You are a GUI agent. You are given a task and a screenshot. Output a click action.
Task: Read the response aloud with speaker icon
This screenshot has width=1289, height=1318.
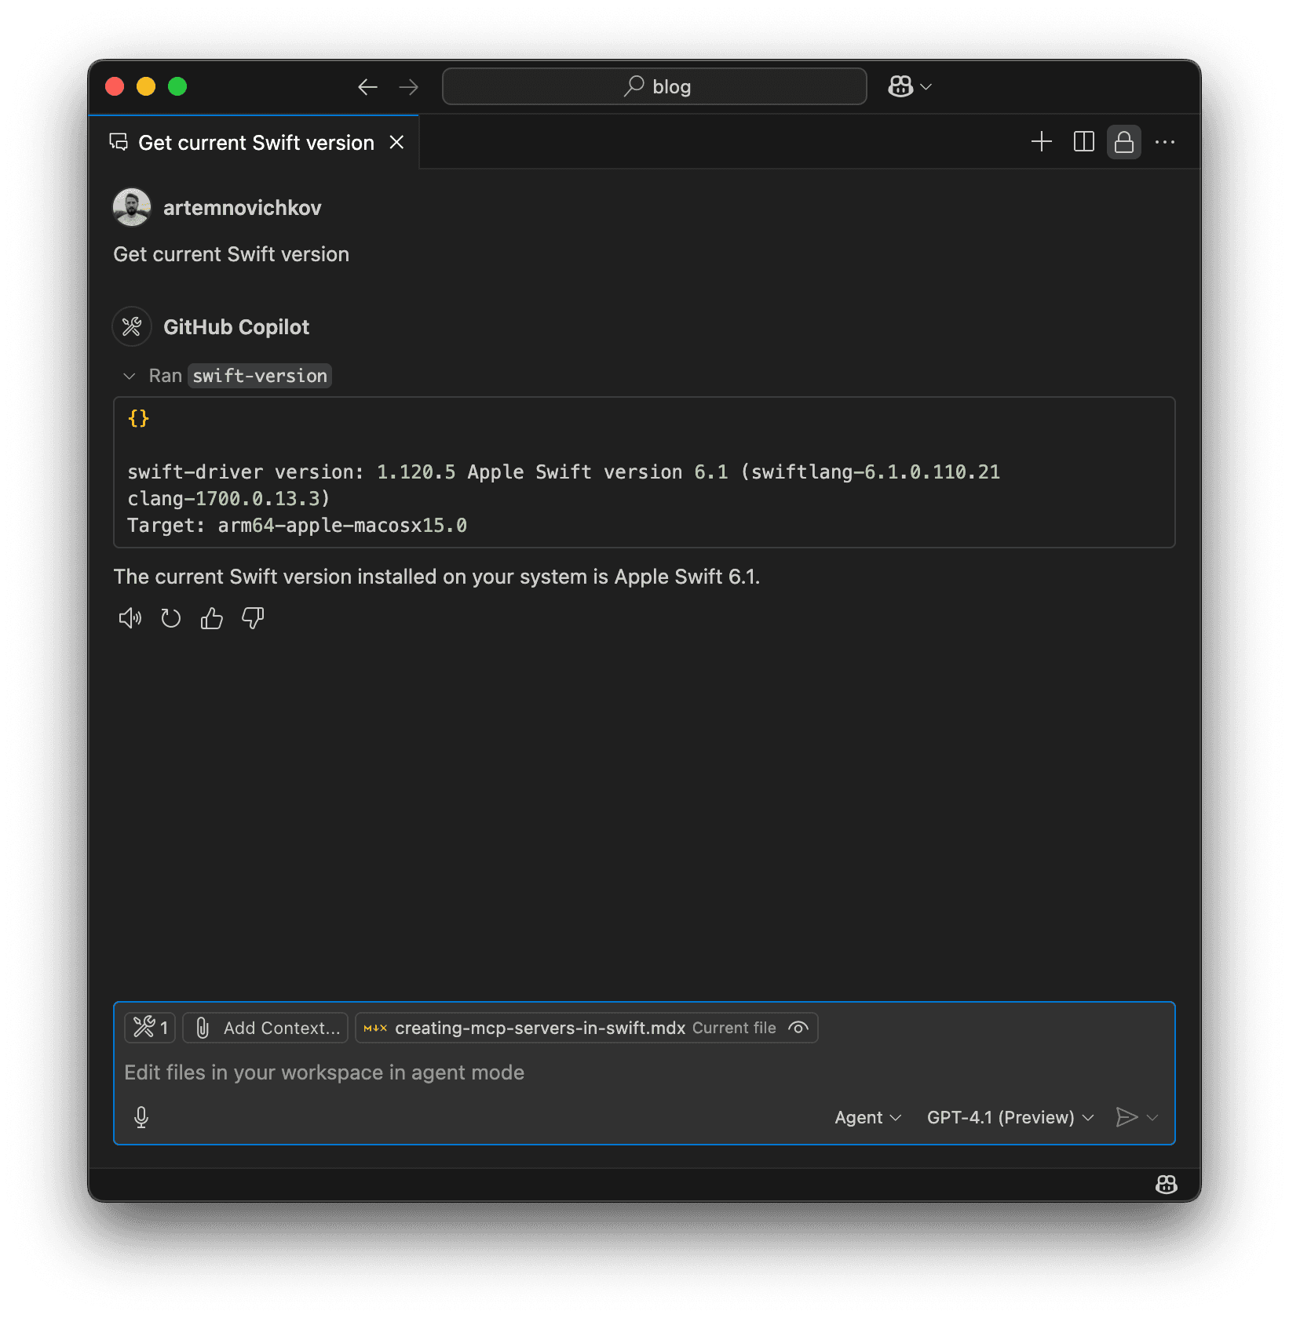[x=130, y=619]
